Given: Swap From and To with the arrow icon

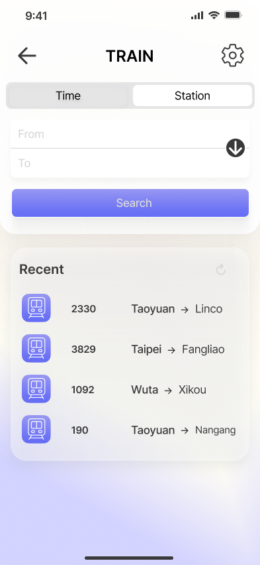Looking at the screenshot, I should pyautogui.click(x=236, y=148).
